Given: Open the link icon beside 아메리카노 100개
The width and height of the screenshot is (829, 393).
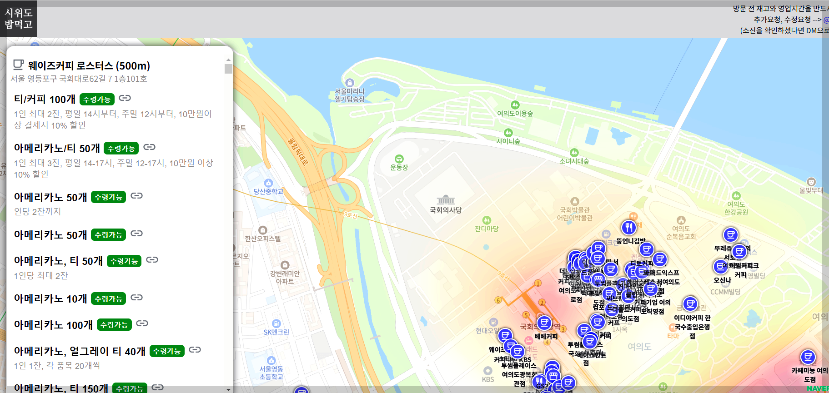Looking at the screenshot, I should click(x=142, y=323).
